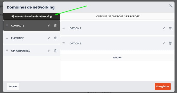The image size is (177, 93).
Task: Click the drag handle beside EXPERTISE
Action: [7, 38]
